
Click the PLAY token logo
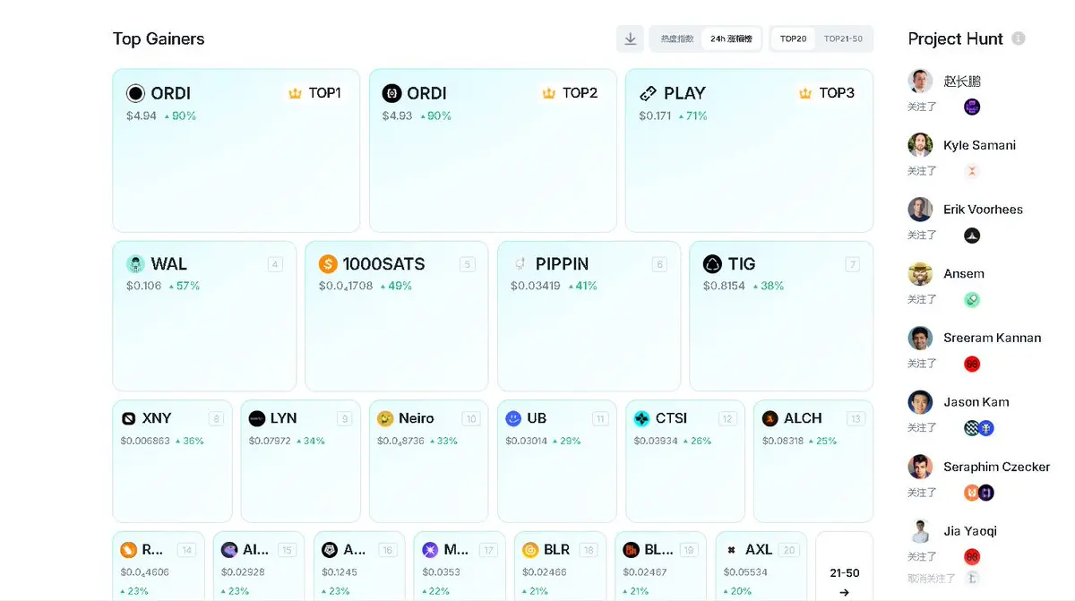click(x=648, y=93)
